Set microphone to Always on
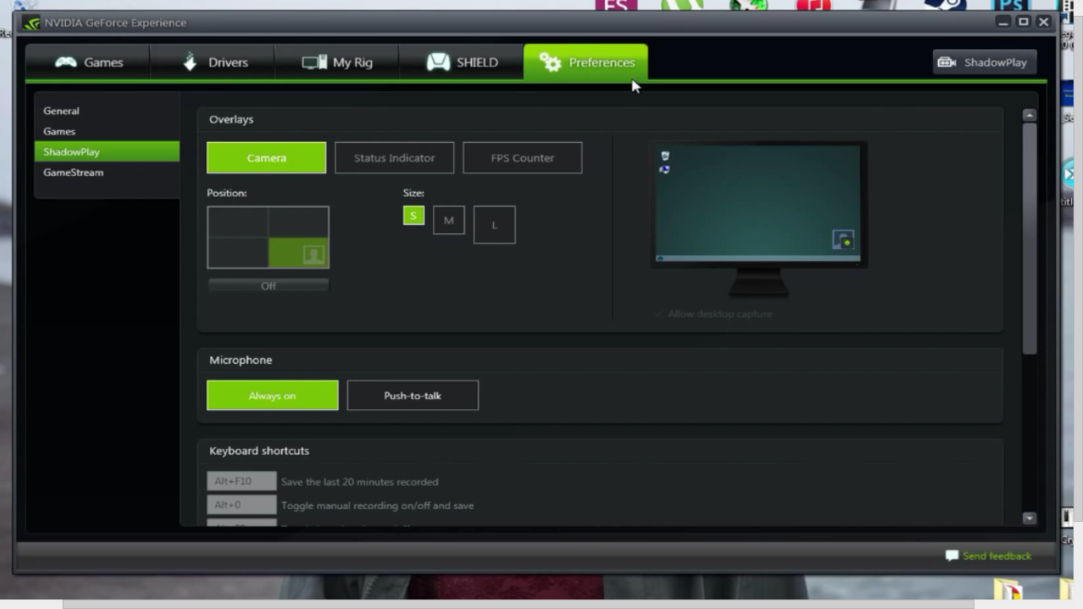The image size is (1083, 609). (272, 396)
